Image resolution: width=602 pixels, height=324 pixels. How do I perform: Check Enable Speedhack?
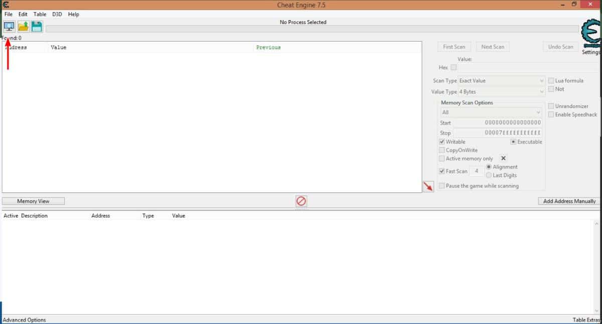point(551,115)
